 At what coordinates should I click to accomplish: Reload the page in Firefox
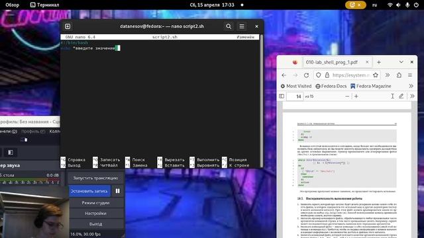[306, 75]
